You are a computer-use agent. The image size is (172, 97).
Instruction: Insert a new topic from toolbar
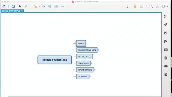click(x=36, y=6)
